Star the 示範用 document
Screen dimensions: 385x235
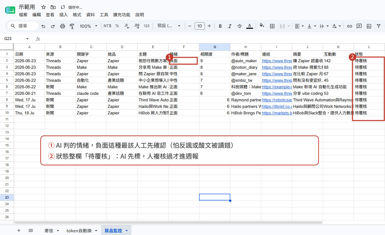(x=43, y=7)
